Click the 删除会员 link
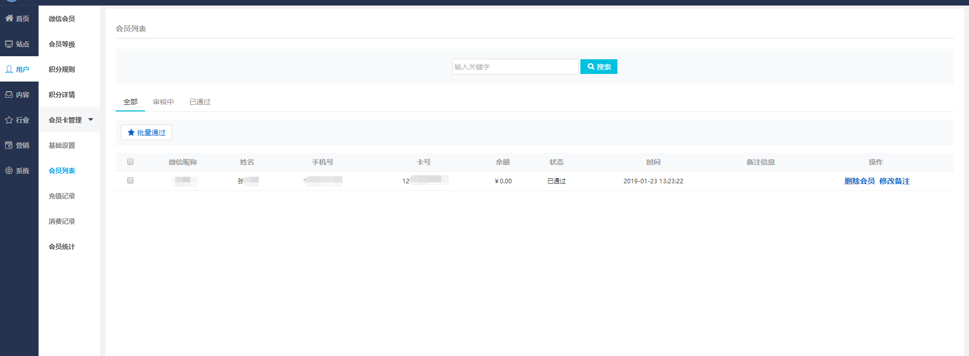Image resolution: width=969 pixels, height=356 pixels. [x=859, y=181]
